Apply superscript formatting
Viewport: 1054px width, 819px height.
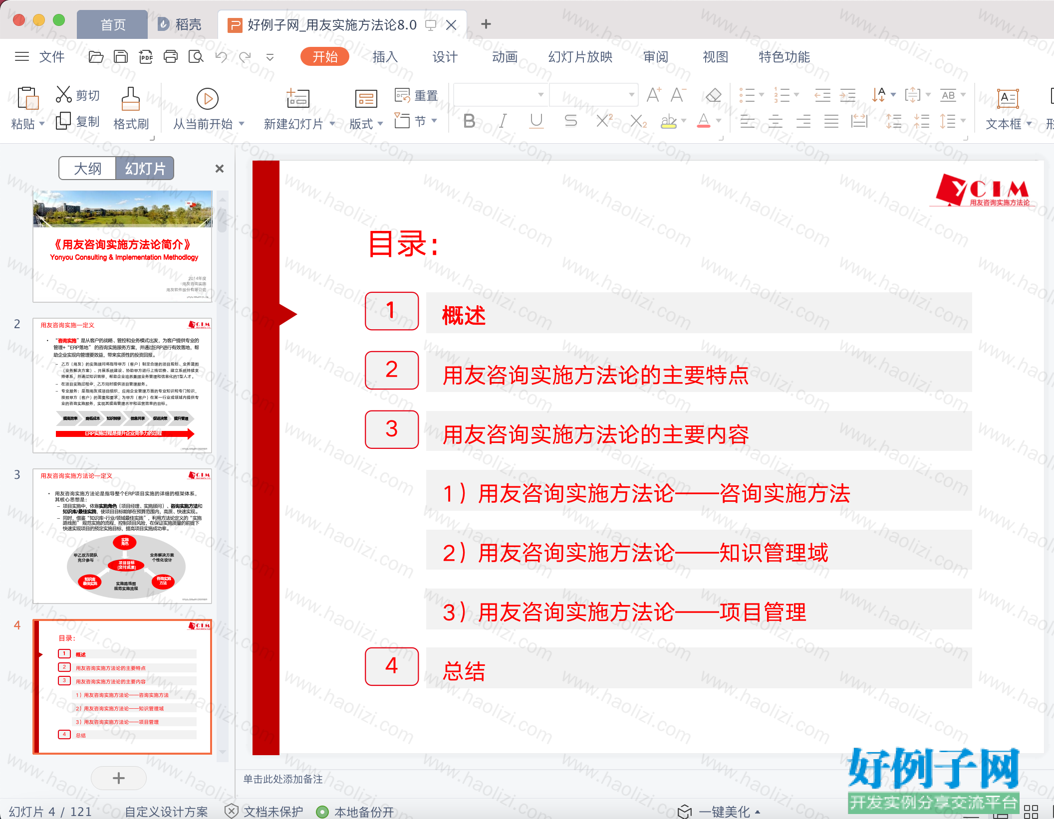(605, 121)
